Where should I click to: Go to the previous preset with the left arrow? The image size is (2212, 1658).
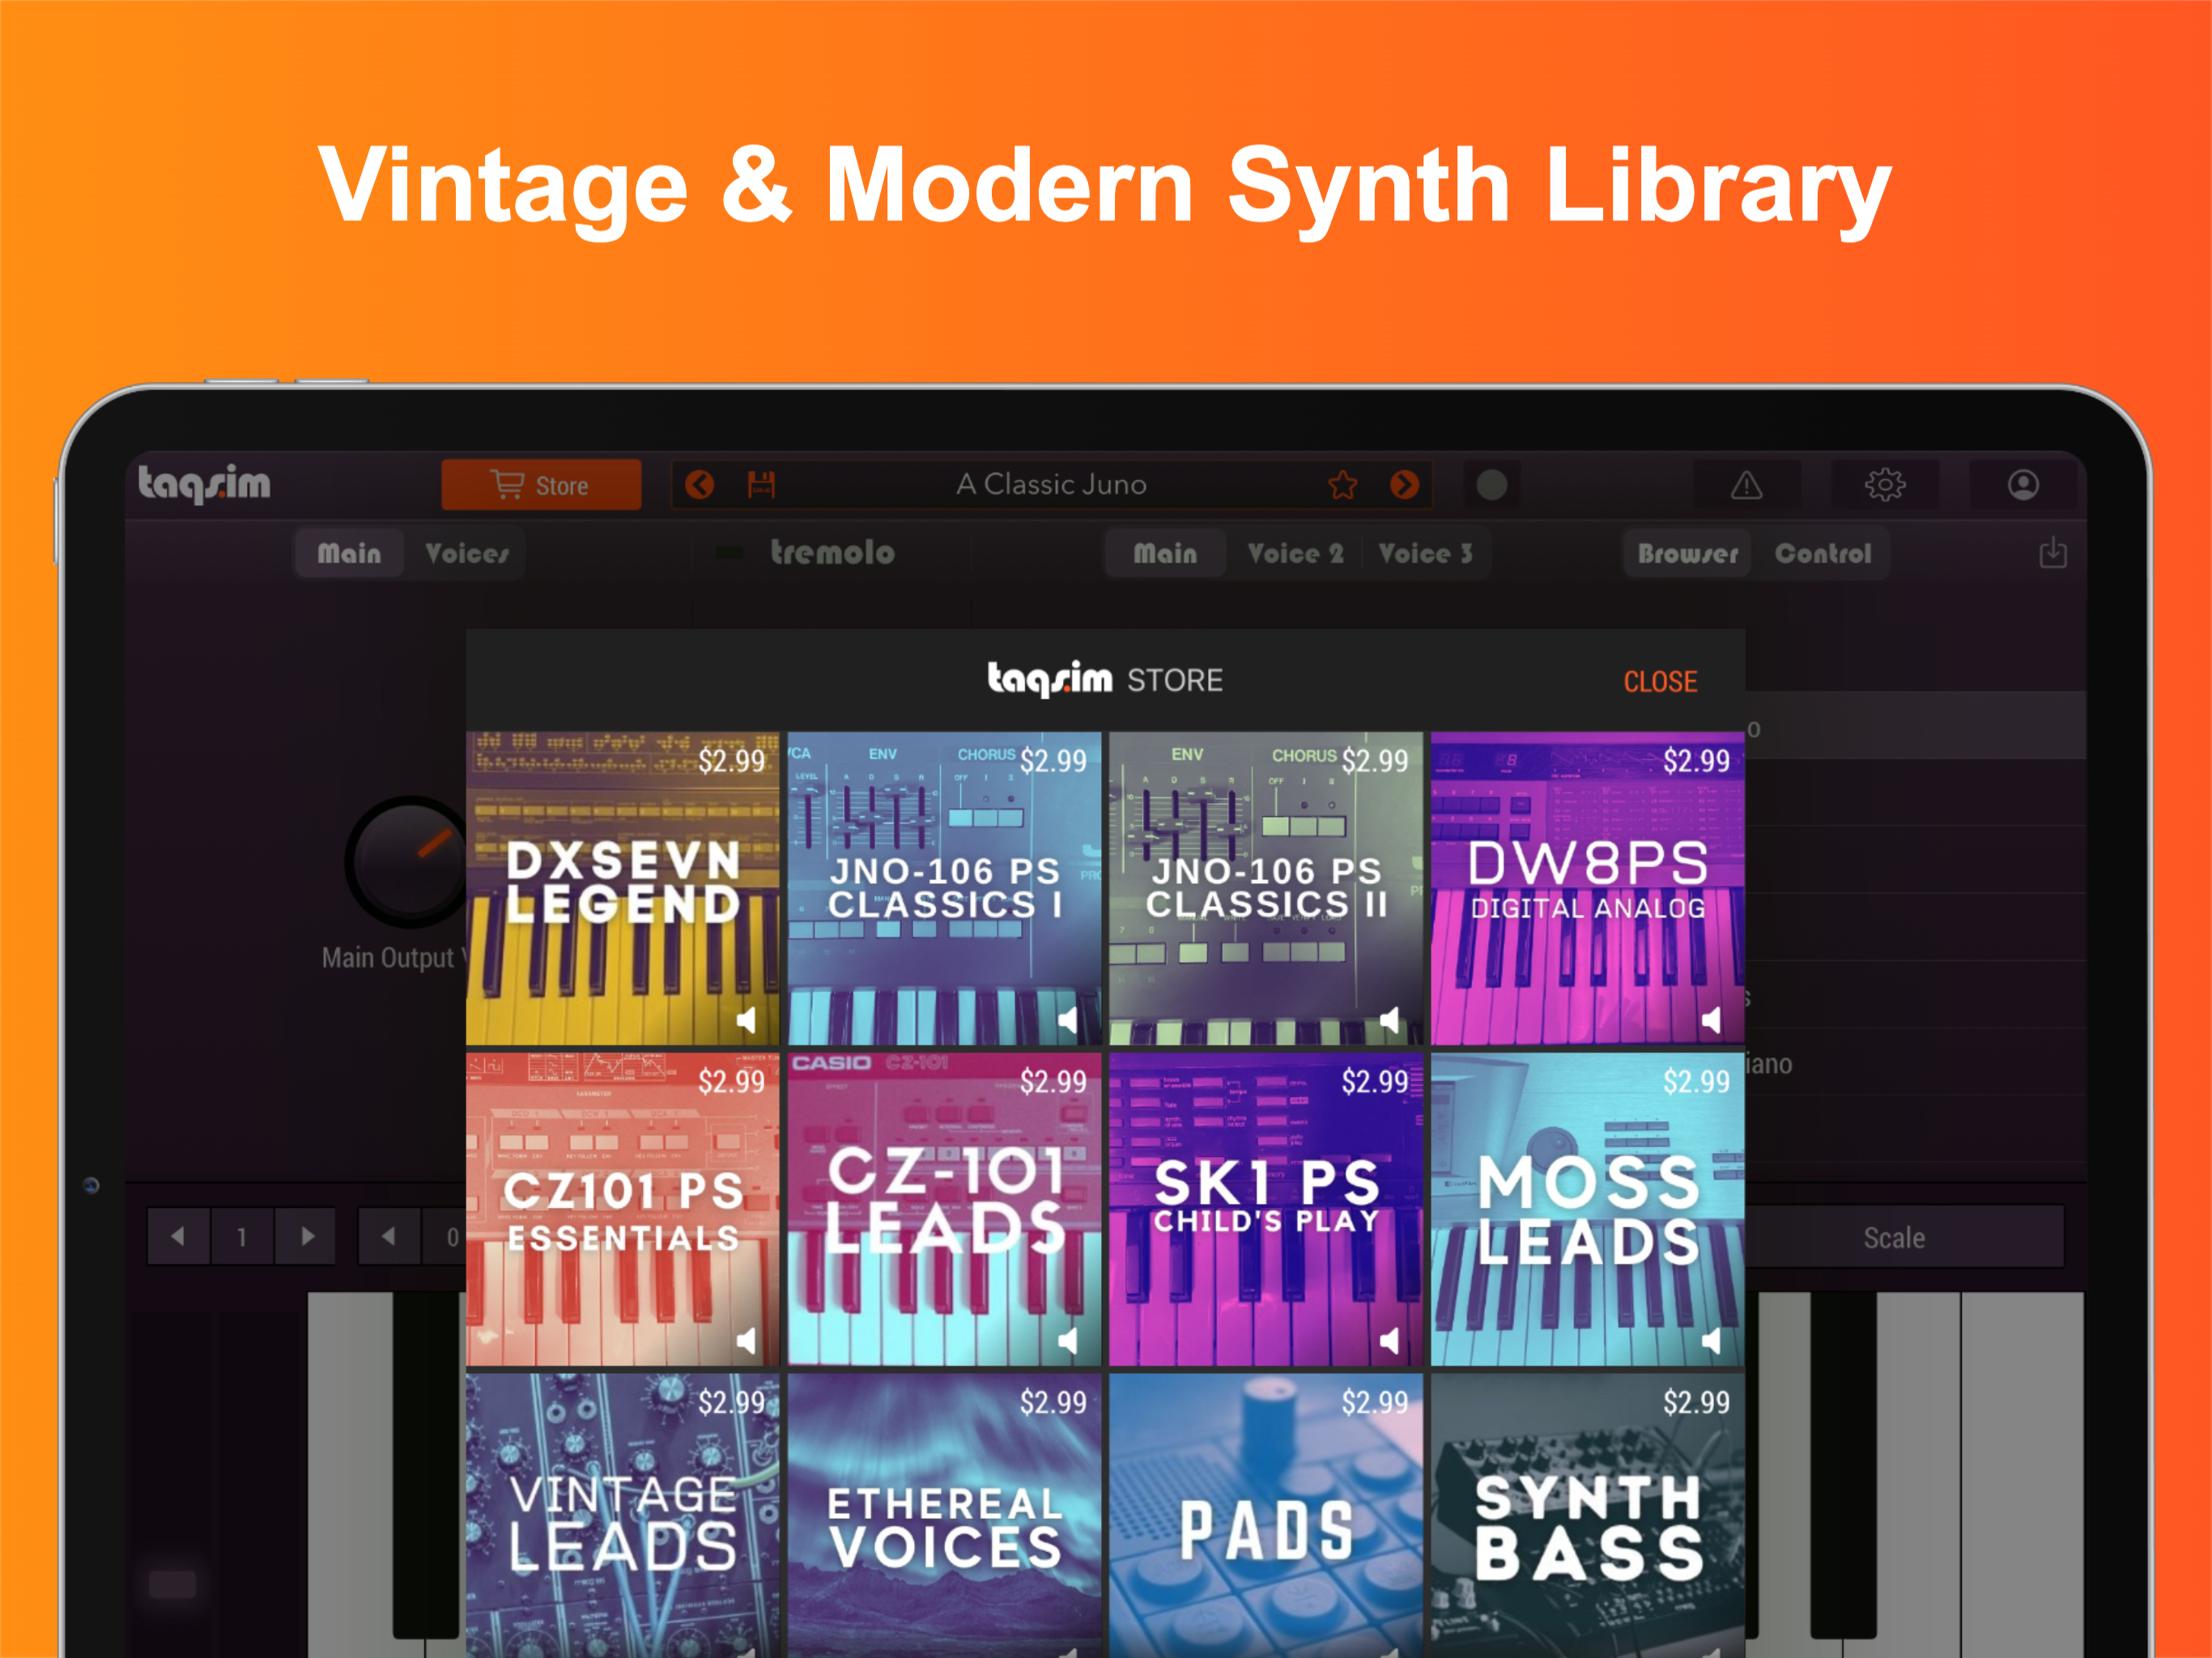pyautogui.click(x=699, y=485)
